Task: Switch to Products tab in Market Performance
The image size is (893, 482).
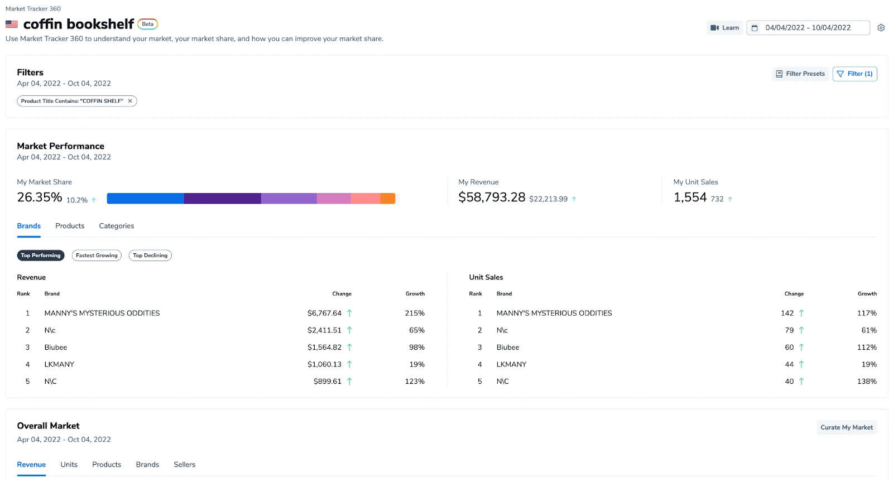Action: click(x=70, y=226)
